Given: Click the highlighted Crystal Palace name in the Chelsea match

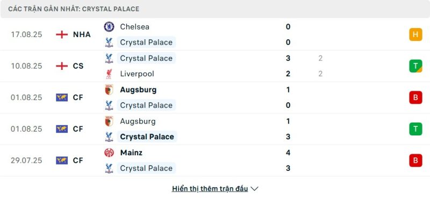Looking at the screenshot, I should pos(146,42).
